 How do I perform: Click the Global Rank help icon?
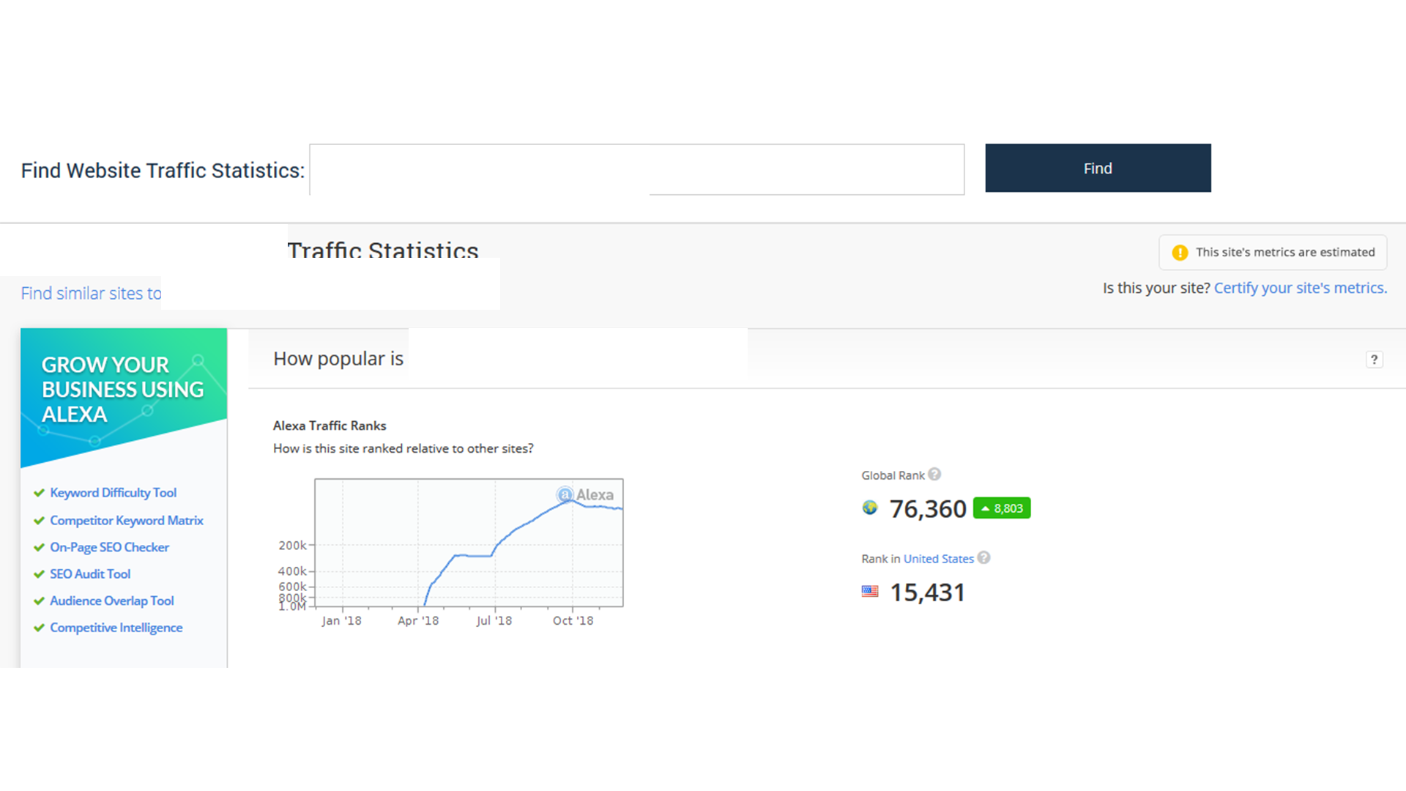(934, 475)
